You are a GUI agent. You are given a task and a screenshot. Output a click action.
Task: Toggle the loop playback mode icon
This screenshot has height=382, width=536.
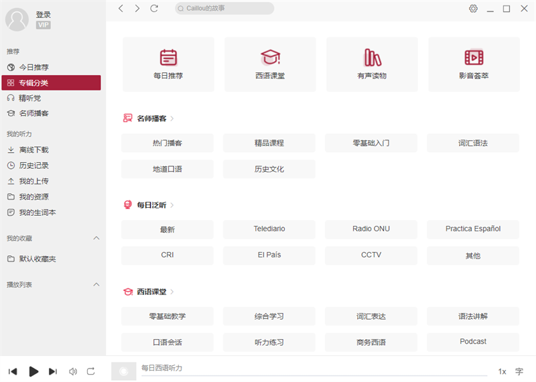point(91,371)
